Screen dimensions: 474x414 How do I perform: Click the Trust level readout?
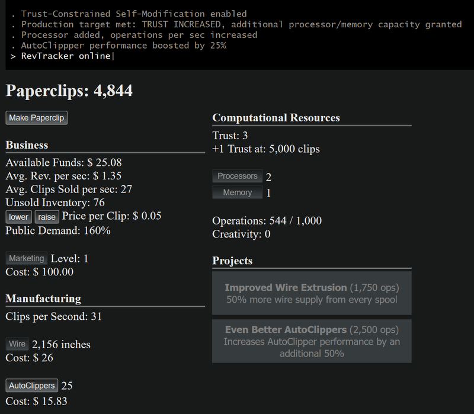tap(230, 136)
